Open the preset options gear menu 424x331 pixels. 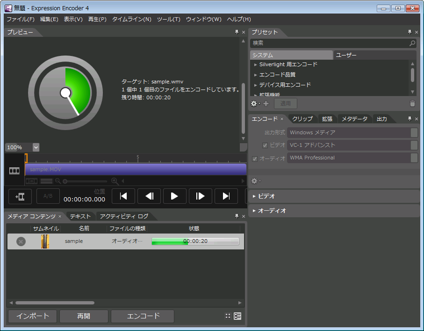(x=255, y=103)
